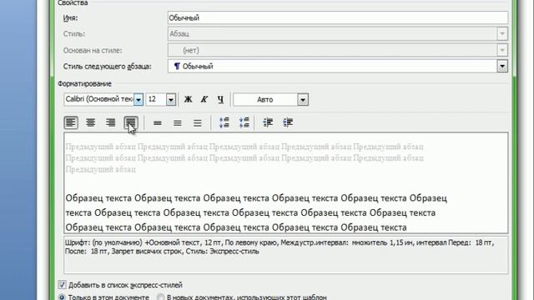Image resolution: width=534 pixels, height=300 pixels.
Task: Toggle bold Ж formatting
Action: pyautogui.click(x=188, y=99)
